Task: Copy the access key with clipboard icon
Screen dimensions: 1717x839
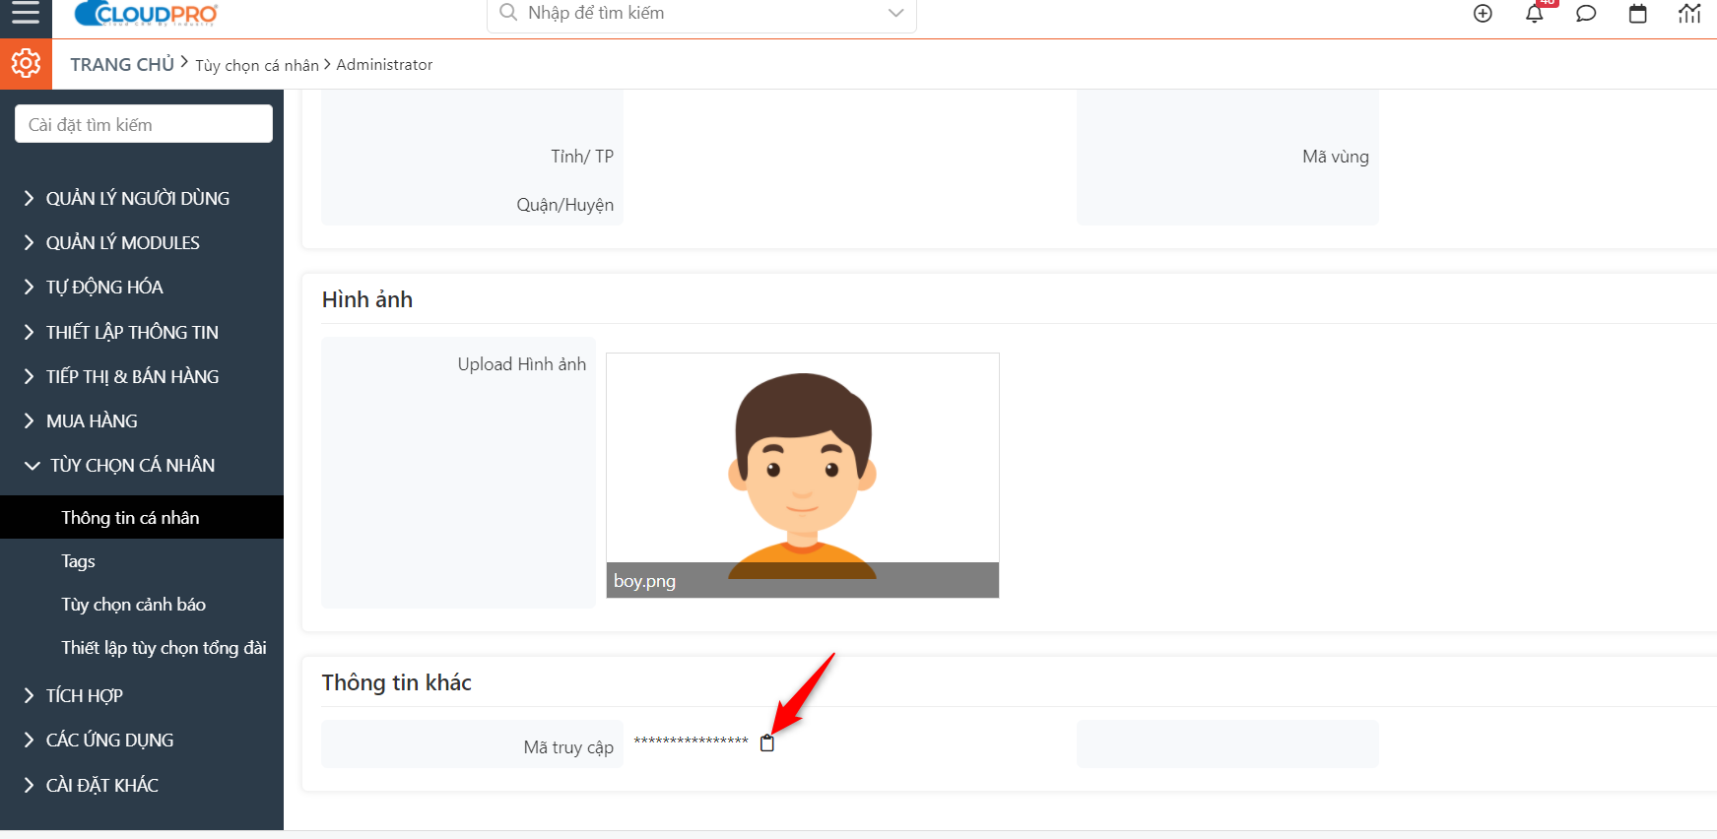Action: tap(767, 742)
